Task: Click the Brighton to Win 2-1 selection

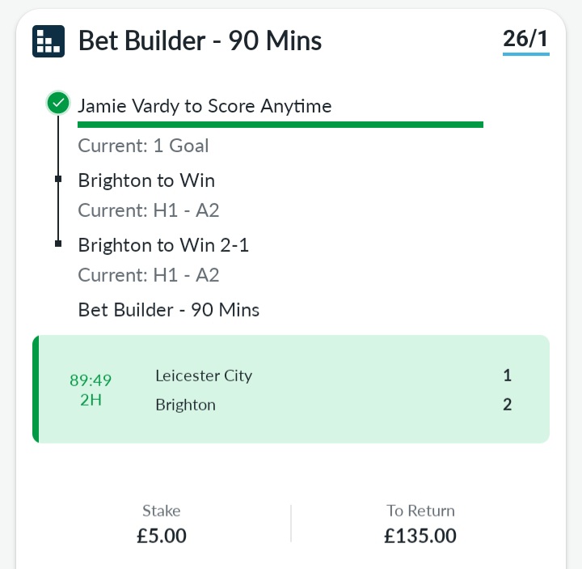Action: pos(163,245)
